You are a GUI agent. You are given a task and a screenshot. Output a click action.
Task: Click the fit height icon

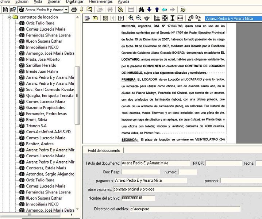coord(173,18)
